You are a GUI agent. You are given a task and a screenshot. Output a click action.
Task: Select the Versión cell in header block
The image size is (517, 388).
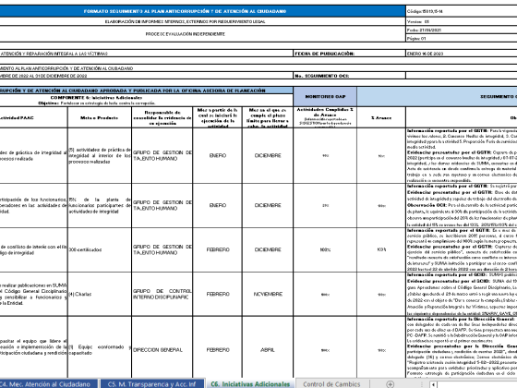[x=462, y=21]
